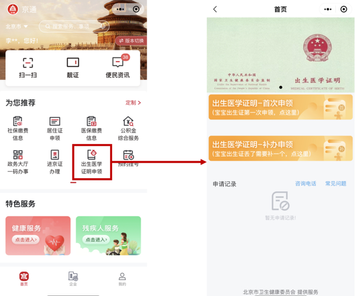This screenshot has height=296, width=357.
Task: Switch to the 企业 bottom tab
Action: pos(73,279)
